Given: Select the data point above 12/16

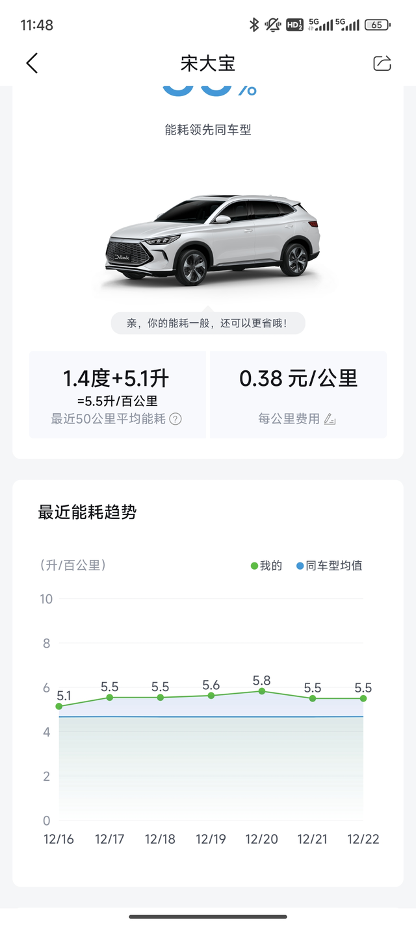Looking at the screenshot, I should click(59, 705).
